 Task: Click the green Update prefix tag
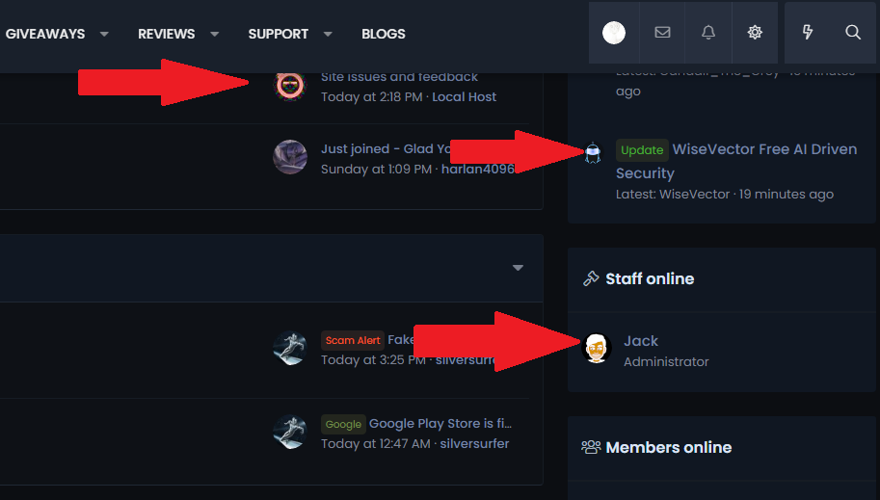(x=642, y=150)
